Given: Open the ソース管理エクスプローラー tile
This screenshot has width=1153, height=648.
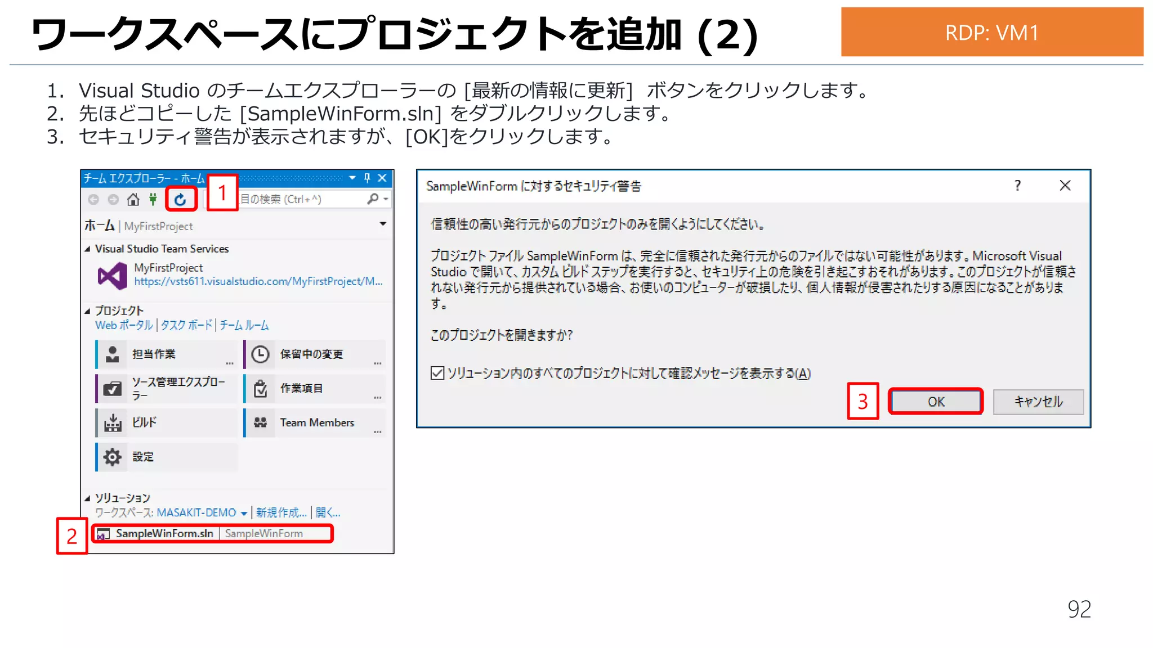Looking at the screenshot, I should [x=166, y=389].
